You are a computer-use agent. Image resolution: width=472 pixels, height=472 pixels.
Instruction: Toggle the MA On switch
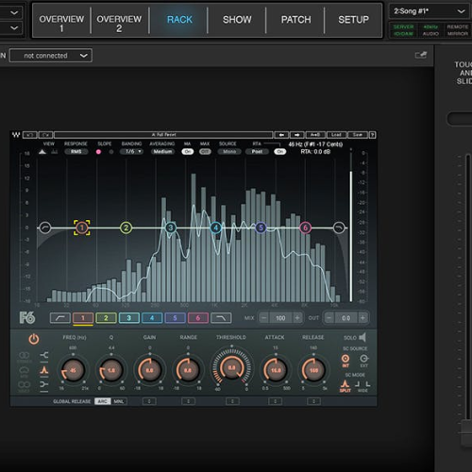tap(188, 152)
